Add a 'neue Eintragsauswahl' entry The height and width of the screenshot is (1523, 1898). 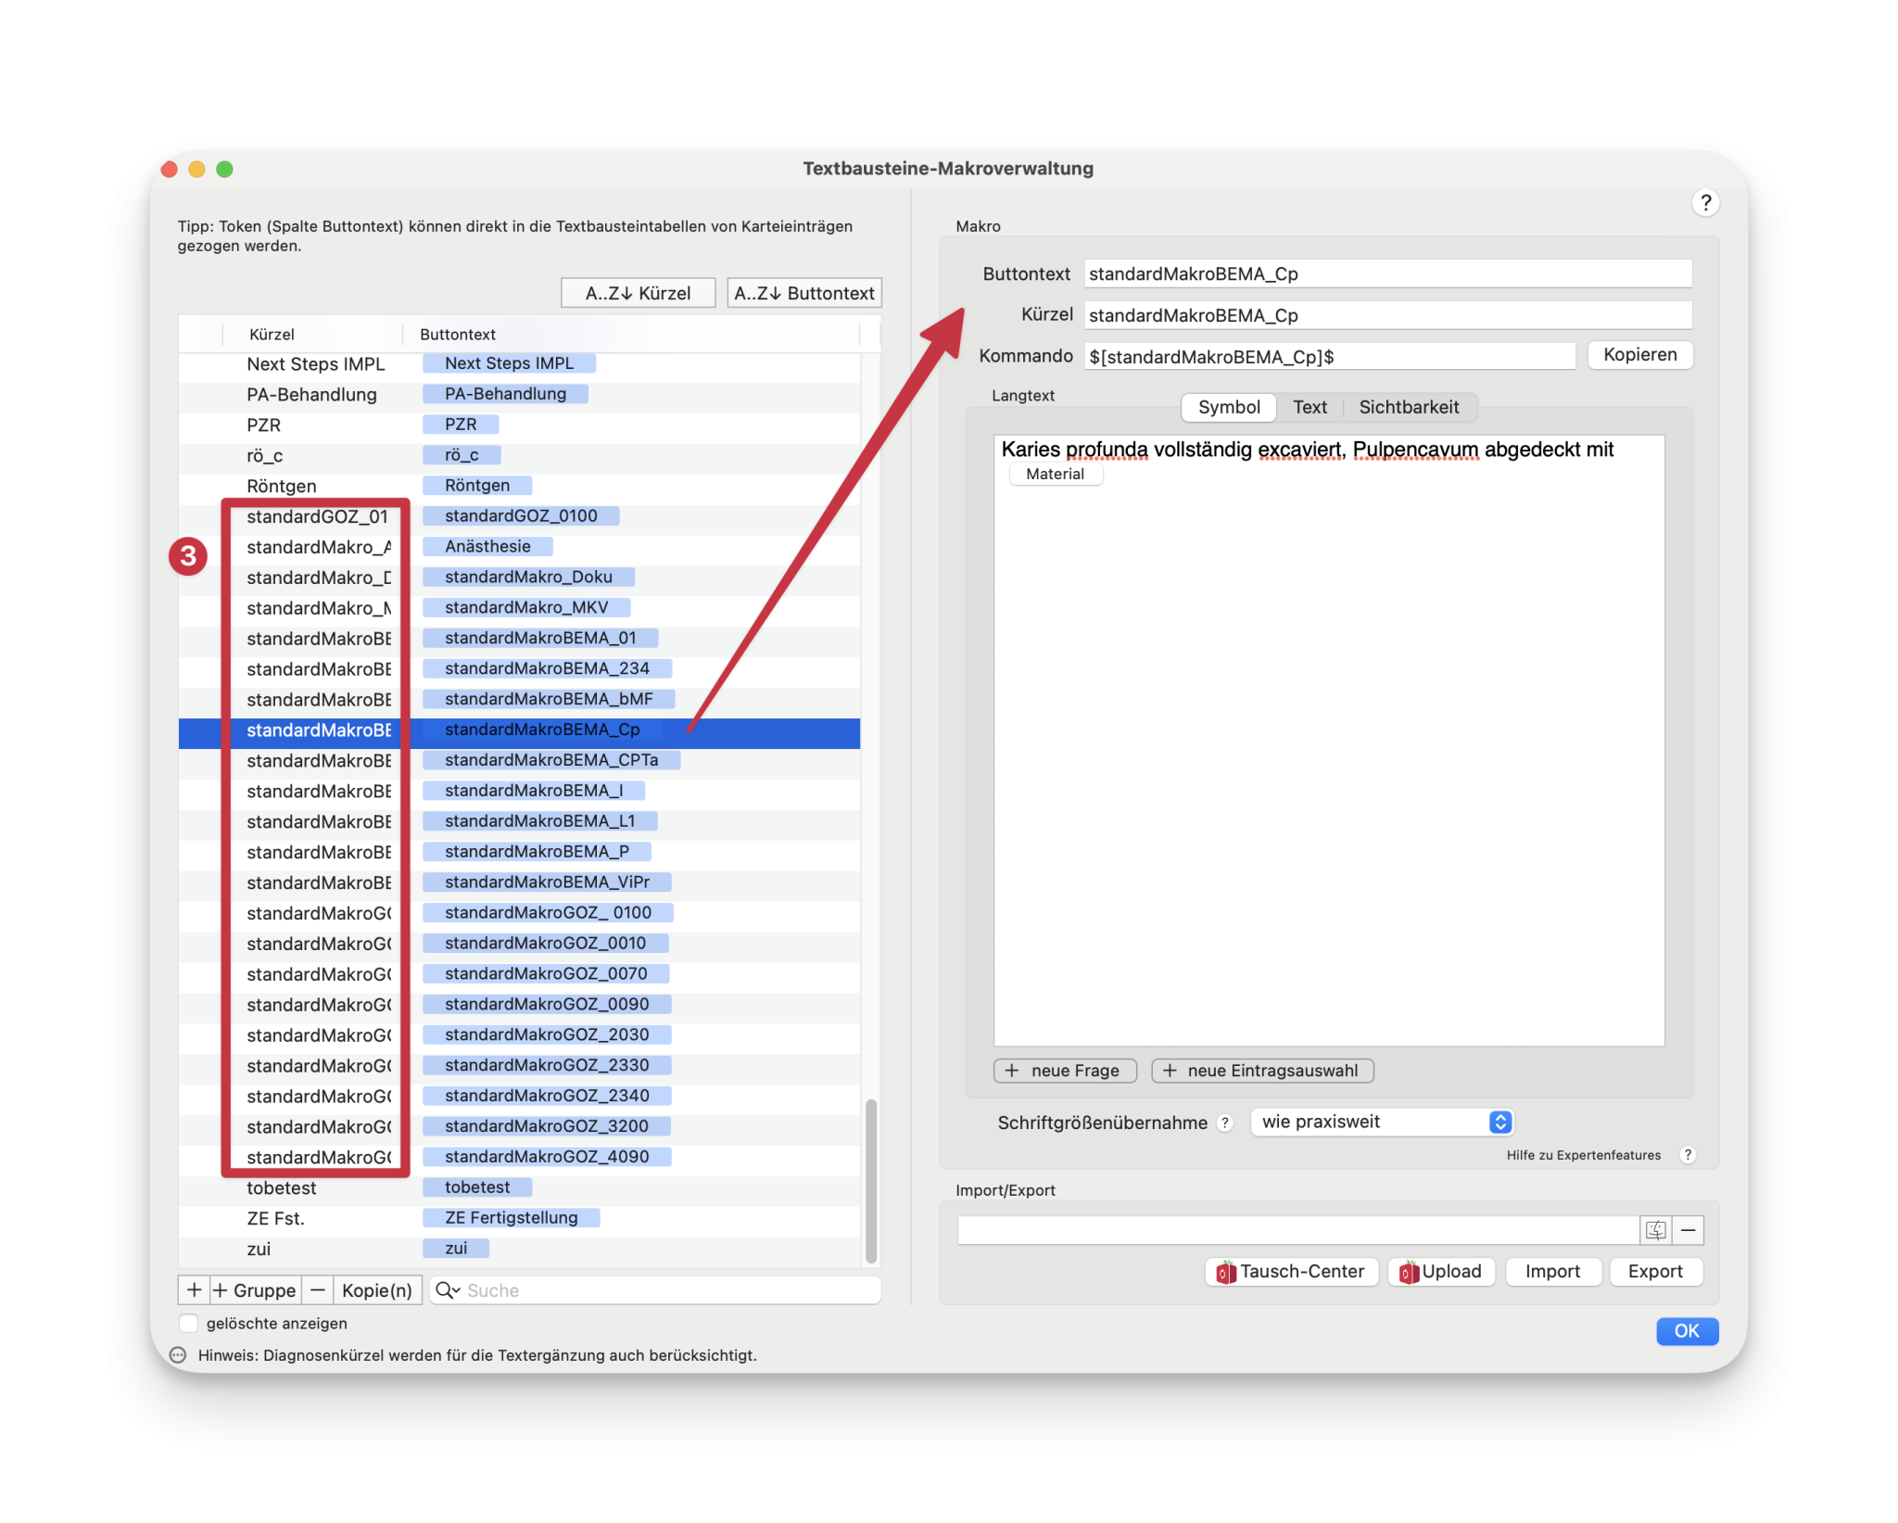pyautogui.click(x=1262, y=1071)
